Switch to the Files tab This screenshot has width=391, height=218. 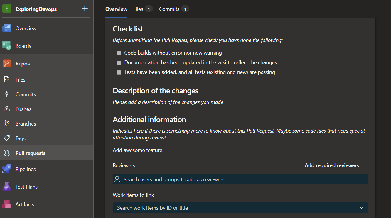tap(138, 9)
